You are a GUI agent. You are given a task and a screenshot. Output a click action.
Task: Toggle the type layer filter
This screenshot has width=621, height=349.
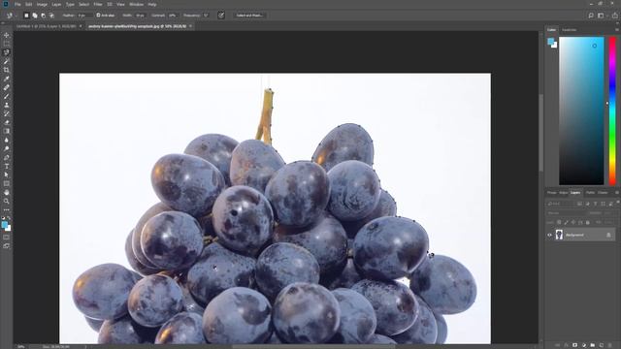click(x=595, y=204)
